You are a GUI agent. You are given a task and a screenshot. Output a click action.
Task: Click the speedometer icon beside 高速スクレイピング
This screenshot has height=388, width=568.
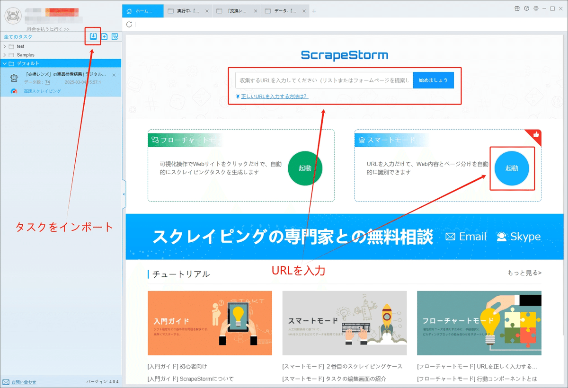(14, 91)
